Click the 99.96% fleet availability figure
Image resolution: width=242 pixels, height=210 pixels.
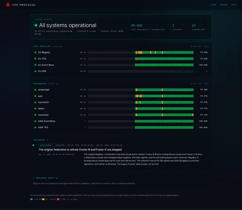[x=137, y=25]
